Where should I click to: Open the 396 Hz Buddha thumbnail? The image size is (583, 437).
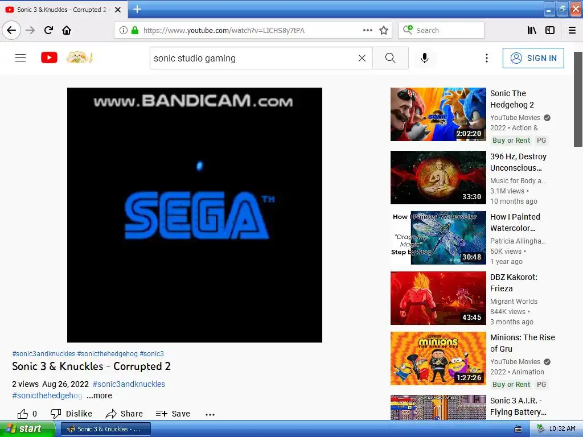point(438,178)
